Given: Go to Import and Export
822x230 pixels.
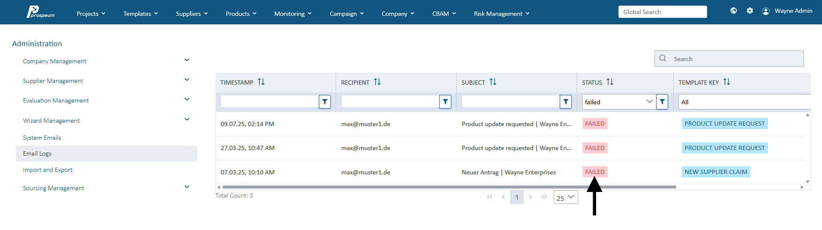Looking at the screenshot, I should (x=48, y=170).
